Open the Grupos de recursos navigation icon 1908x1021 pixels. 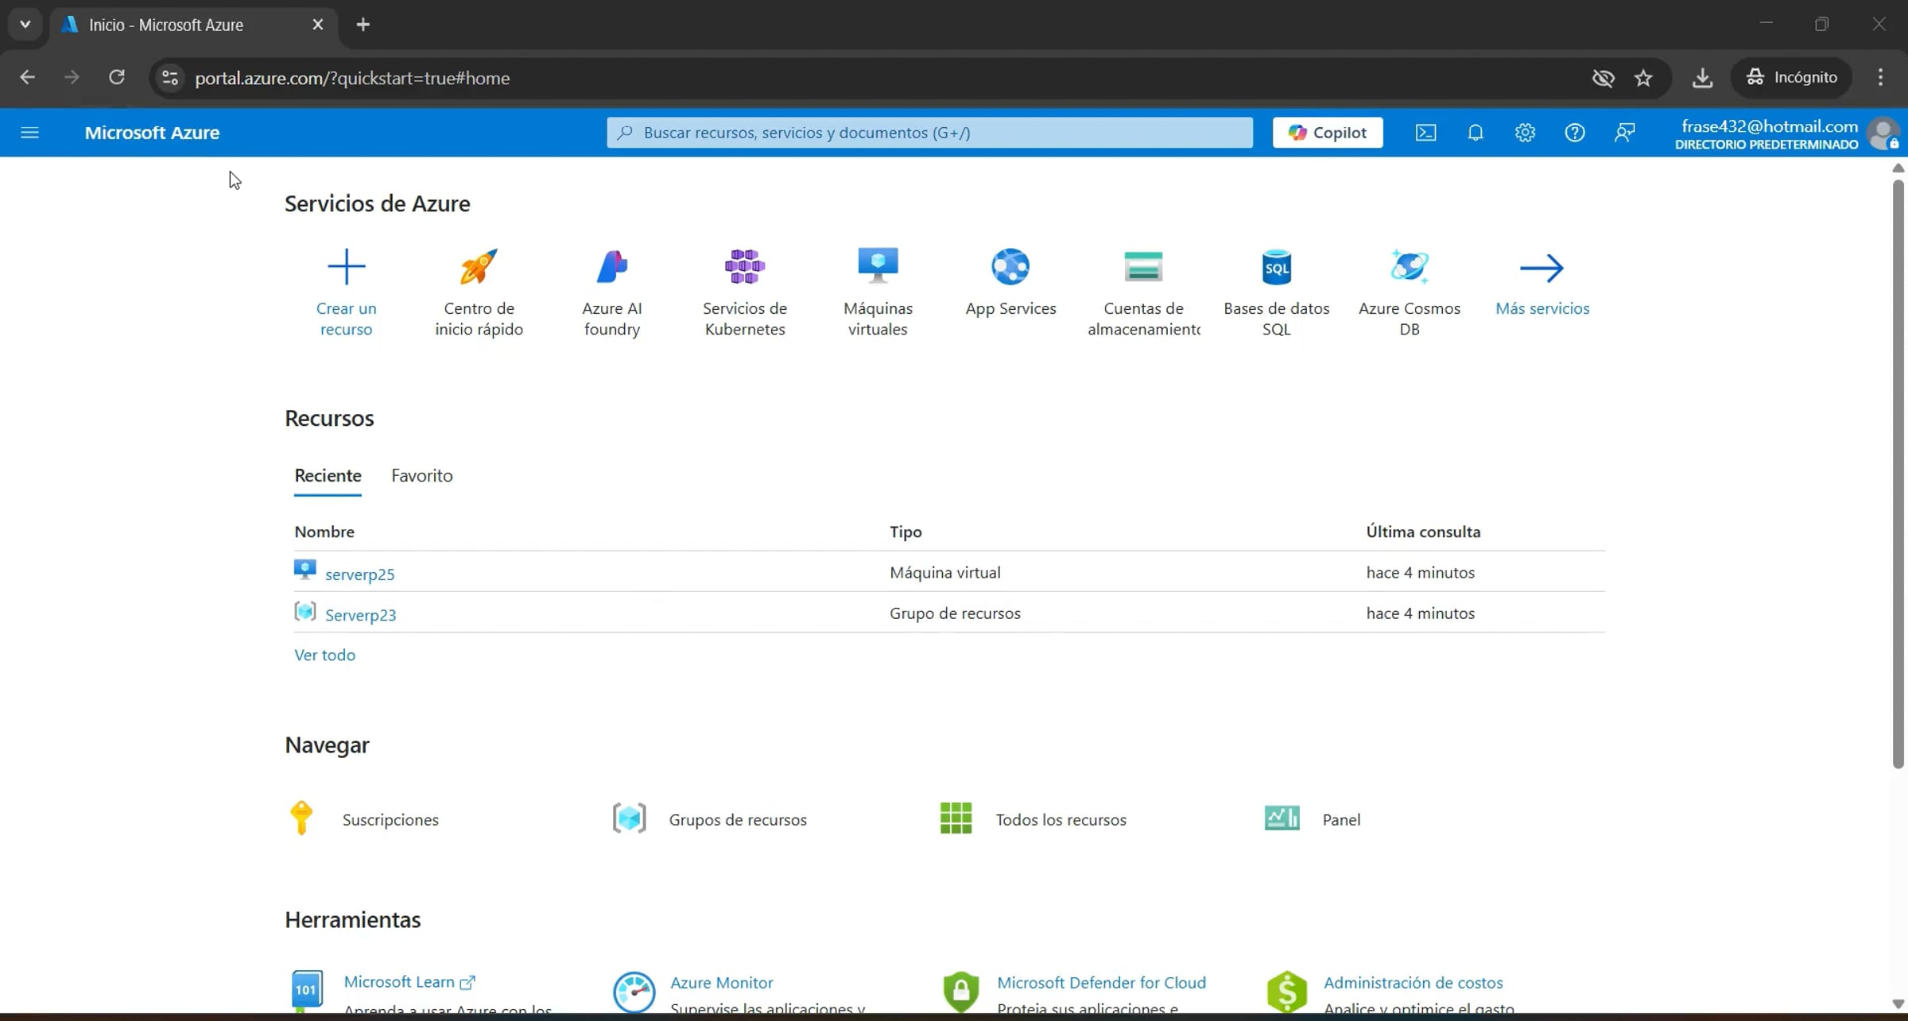[x=629, y=818]
